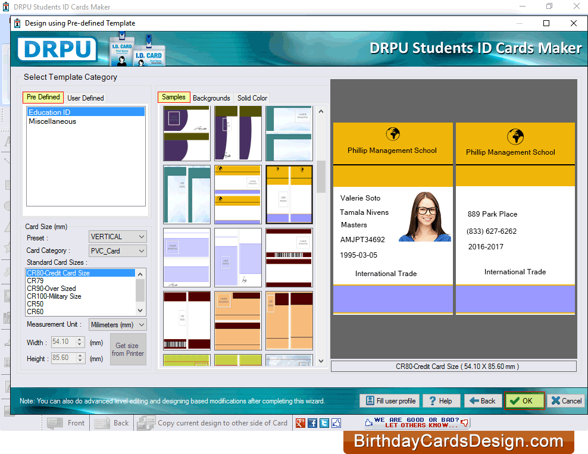This screenshot has height=454, width=588.
Task: Switch to the Samples tab
Action: 174,97
